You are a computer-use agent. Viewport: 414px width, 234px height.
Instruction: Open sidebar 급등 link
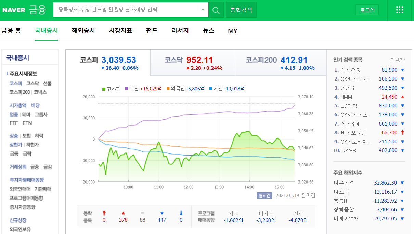pyautogui.click(x=14, y=154)
